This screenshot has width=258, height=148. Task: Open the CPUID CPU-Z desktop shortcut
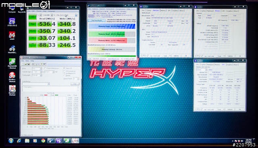coord(12,22)
